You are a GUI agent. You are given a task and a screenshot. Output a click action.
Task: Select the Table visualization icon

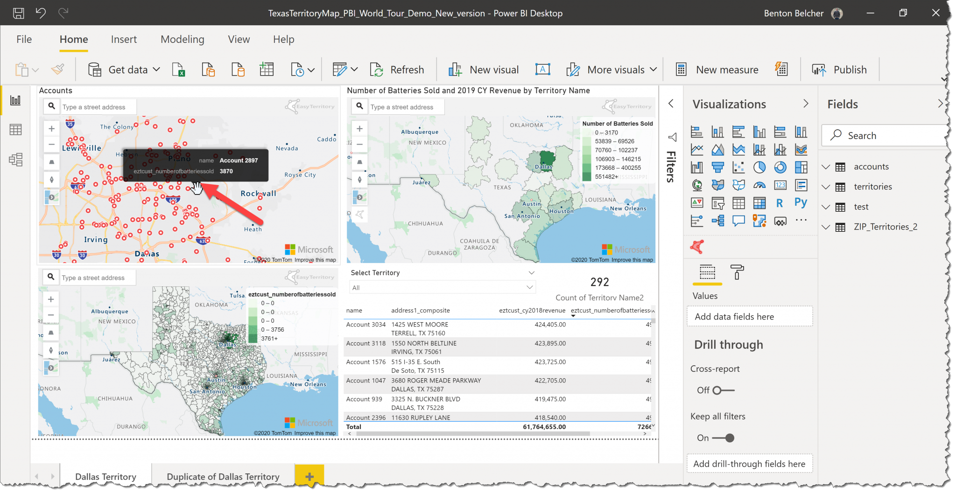[x=739, y=202]
